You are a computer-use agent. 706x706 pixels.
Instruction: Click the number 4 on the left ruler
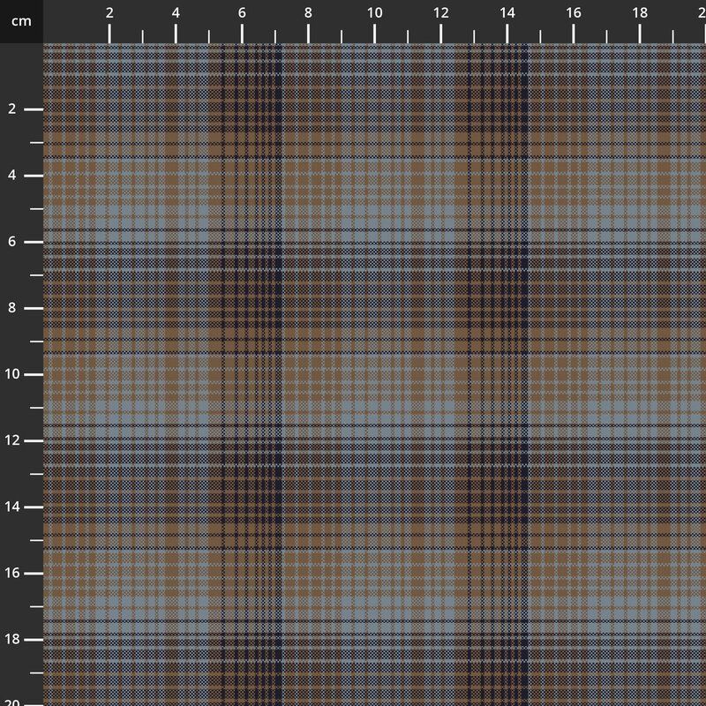pos(11,176)
